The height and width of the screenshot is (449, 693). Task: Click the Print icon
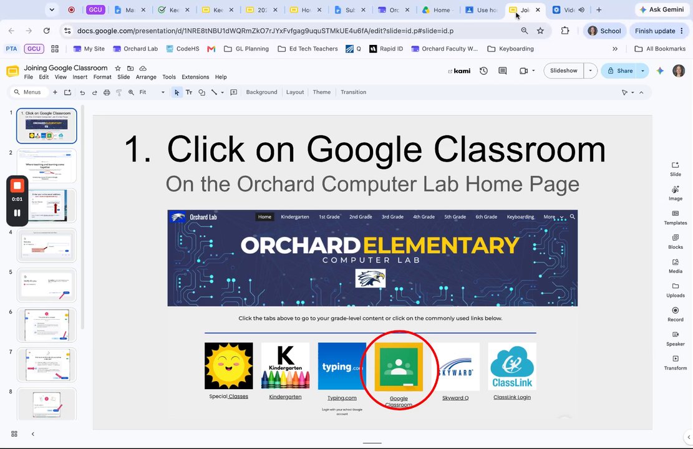(107, 92)
